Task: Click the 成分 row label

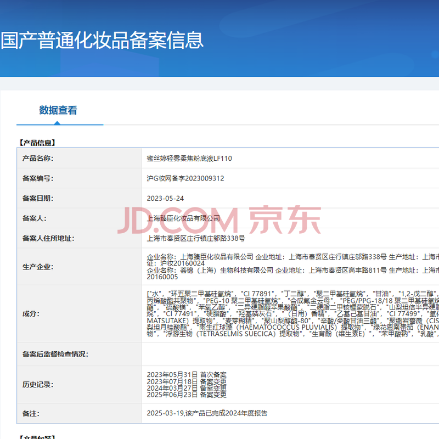Action: tap(31, 313)
